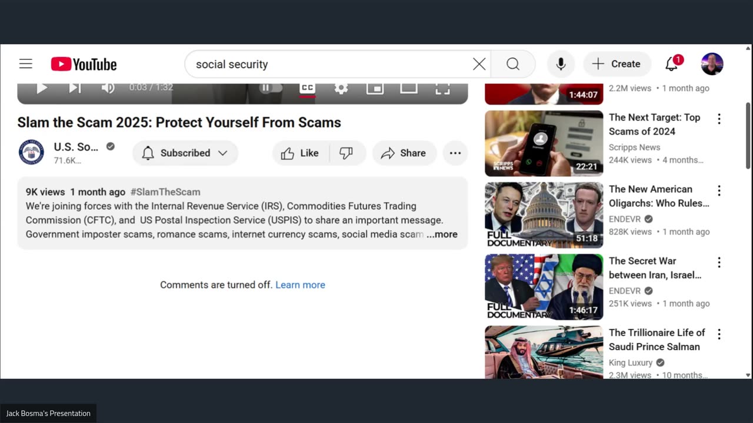The width and height of the screenshot is (753, 423).
Task: Click the scrollbar up arrow
Action: 748,48
